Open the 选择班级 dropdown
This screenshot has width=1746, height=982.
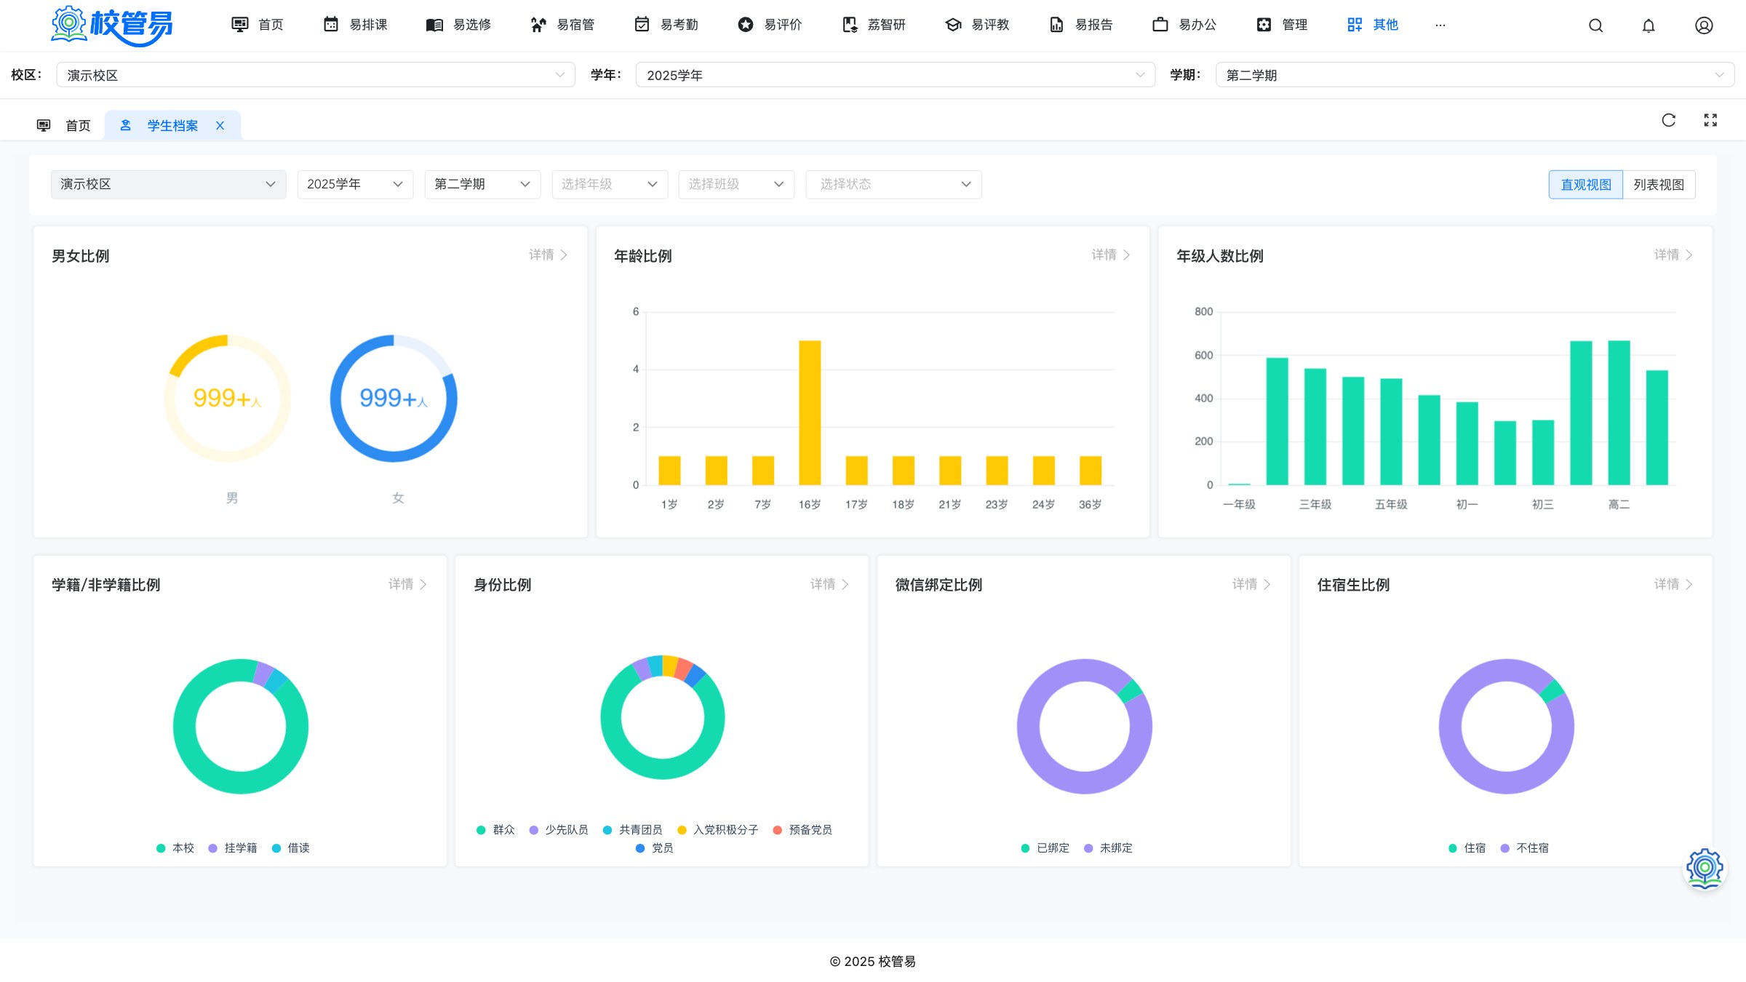coord(736,184)
